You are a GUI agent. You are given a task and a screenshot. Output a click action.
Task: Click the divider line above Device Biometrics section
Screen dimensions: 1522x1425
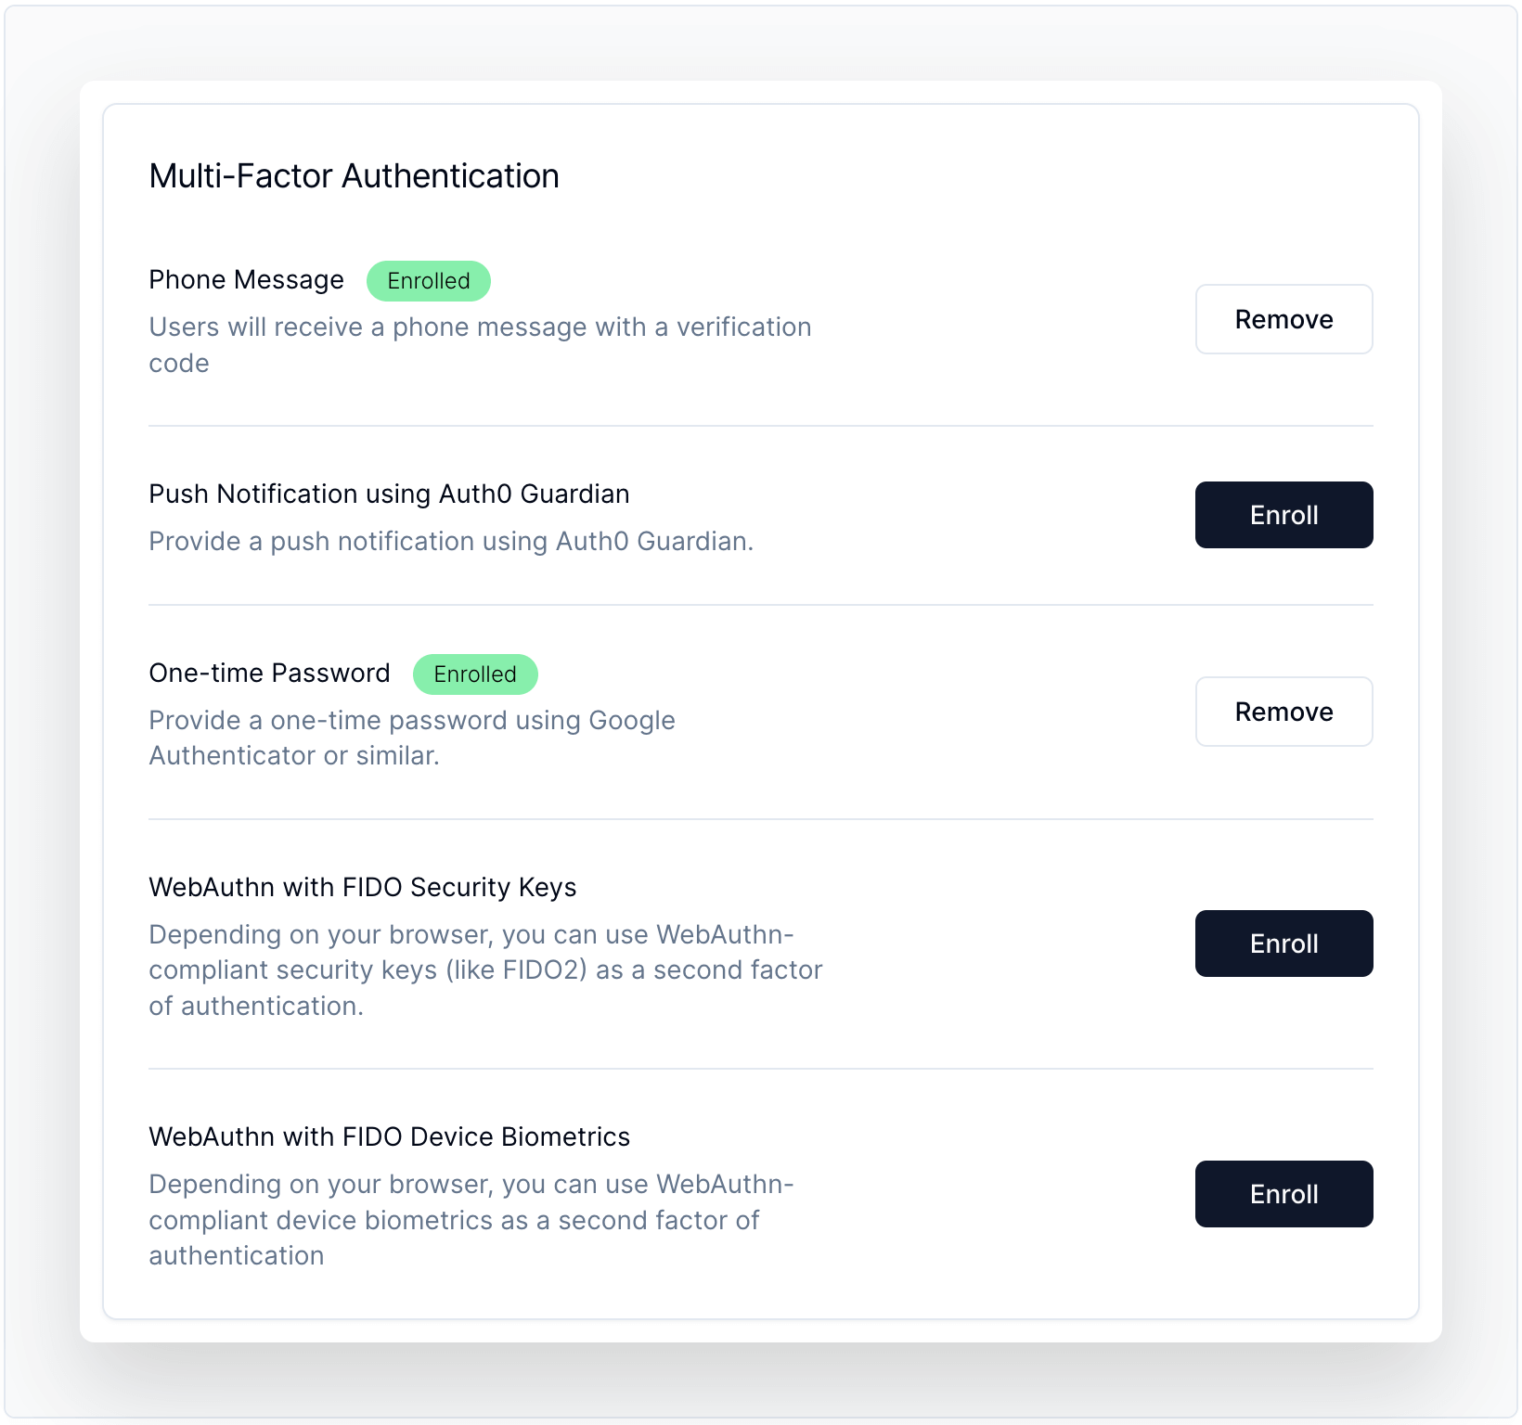click(760, 1069)
